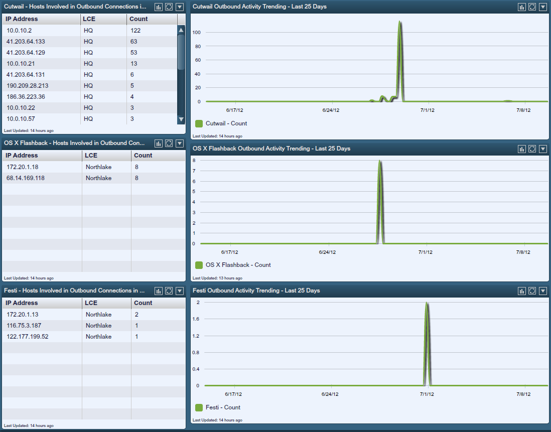551x432 pixels.
Task: Refresh the OS X Flashback hosts panel
Action: click(169, 143)
